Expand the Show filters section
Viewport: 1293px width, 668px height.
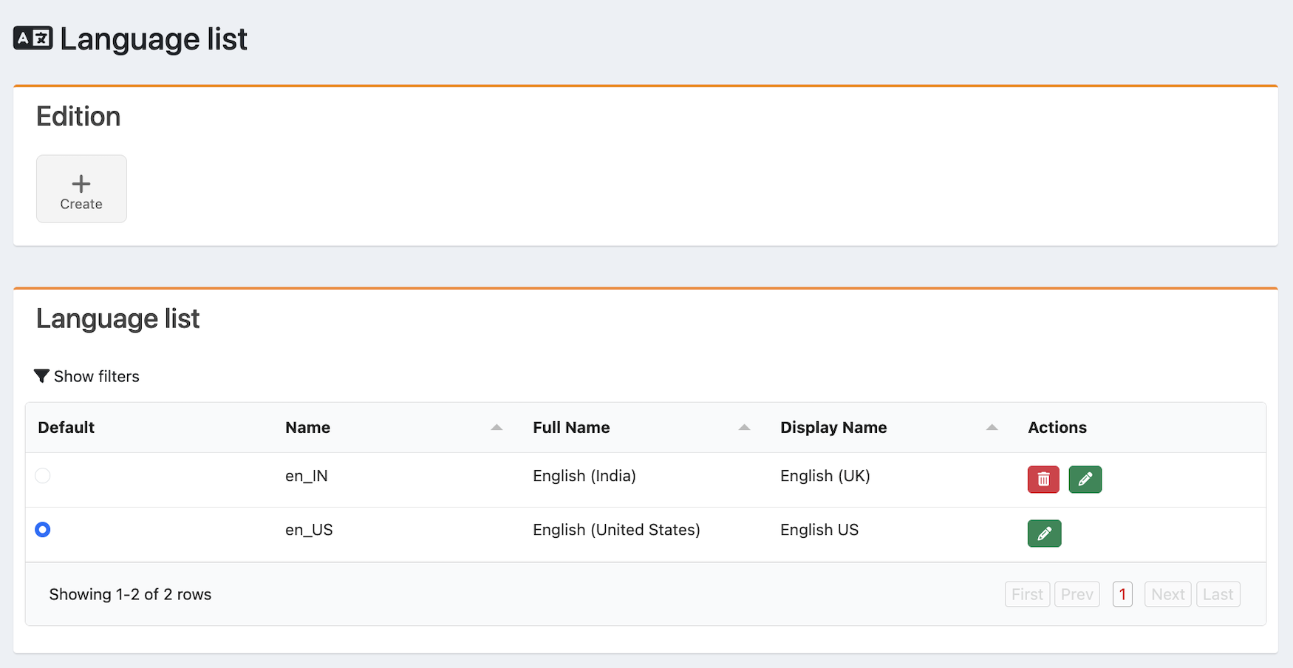click(x=87, y=376)
